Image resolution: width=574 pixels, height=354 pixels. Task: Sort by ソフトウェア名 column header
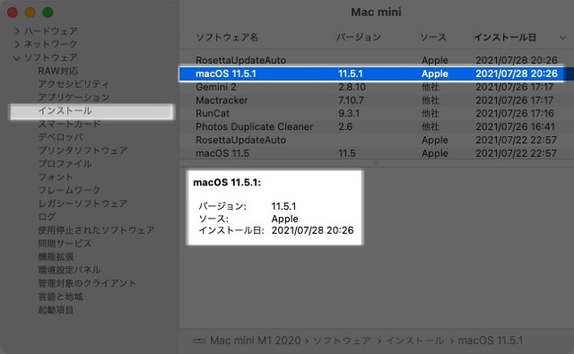[227, 38]
